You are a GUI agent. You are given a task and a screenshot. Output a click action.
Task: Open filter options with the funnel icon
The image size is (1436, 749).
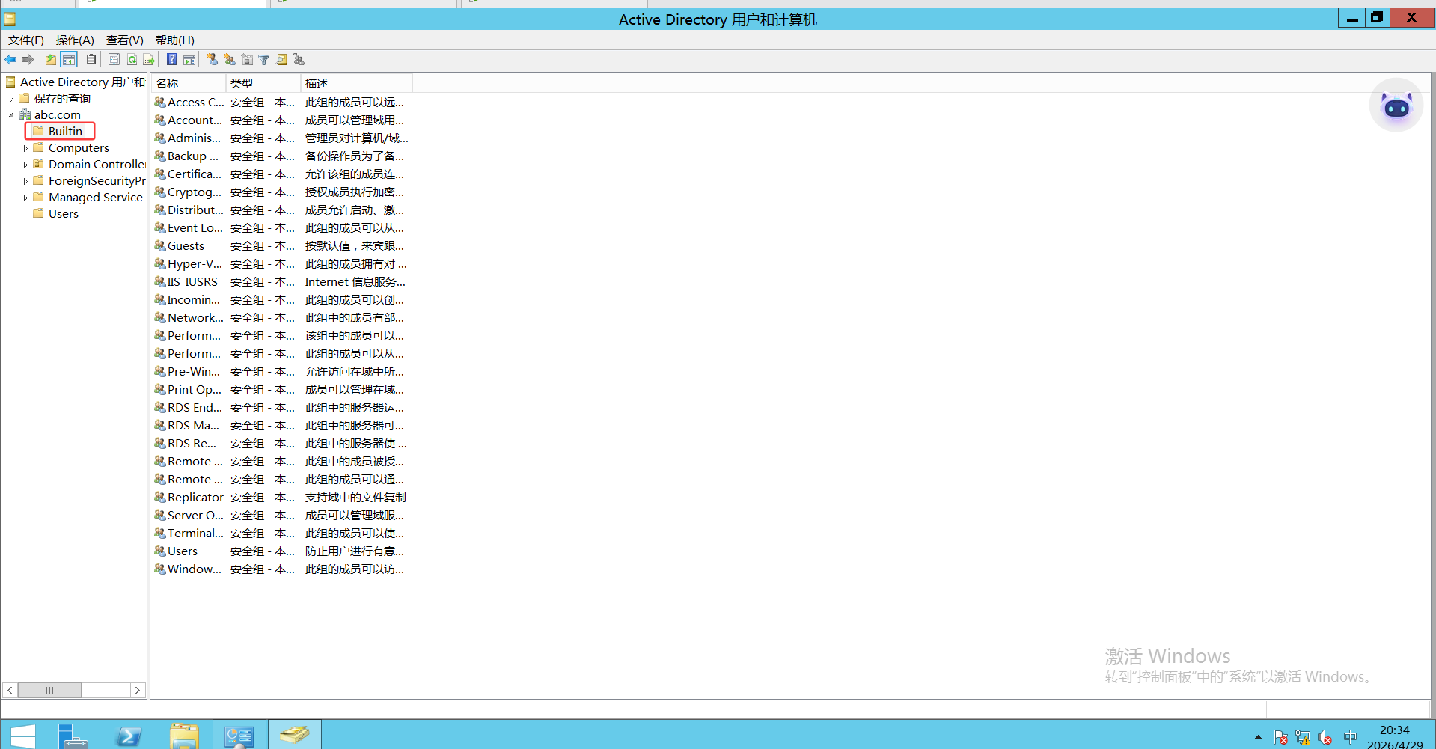[264, 60]
